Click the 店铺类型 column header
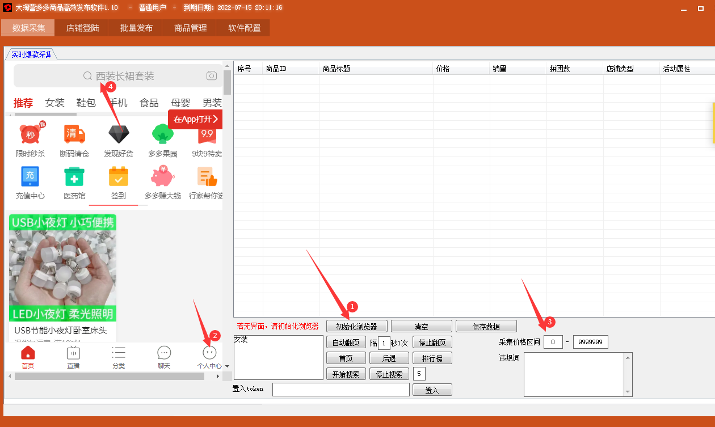This screenshot has height=427, width=715. pos(632,69)
